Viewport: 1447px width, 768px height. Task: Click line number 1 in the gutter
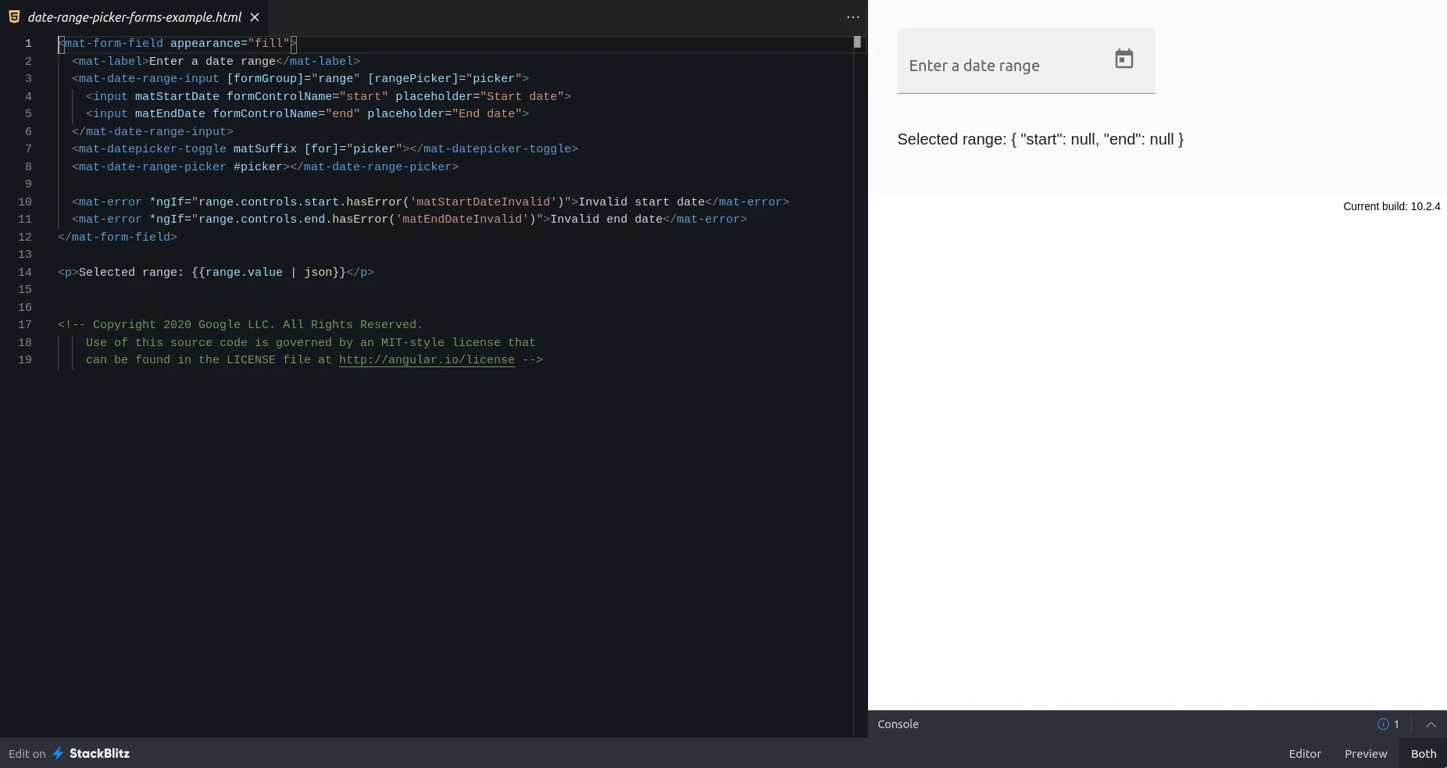(29, 44)
